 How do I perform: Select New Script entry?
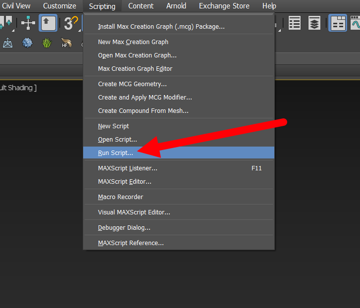click(x=179, y=126)
